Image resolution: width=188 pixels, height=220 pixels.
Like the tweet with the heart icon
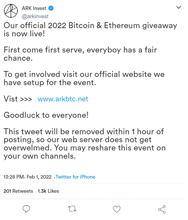click(x=117, y=209)
